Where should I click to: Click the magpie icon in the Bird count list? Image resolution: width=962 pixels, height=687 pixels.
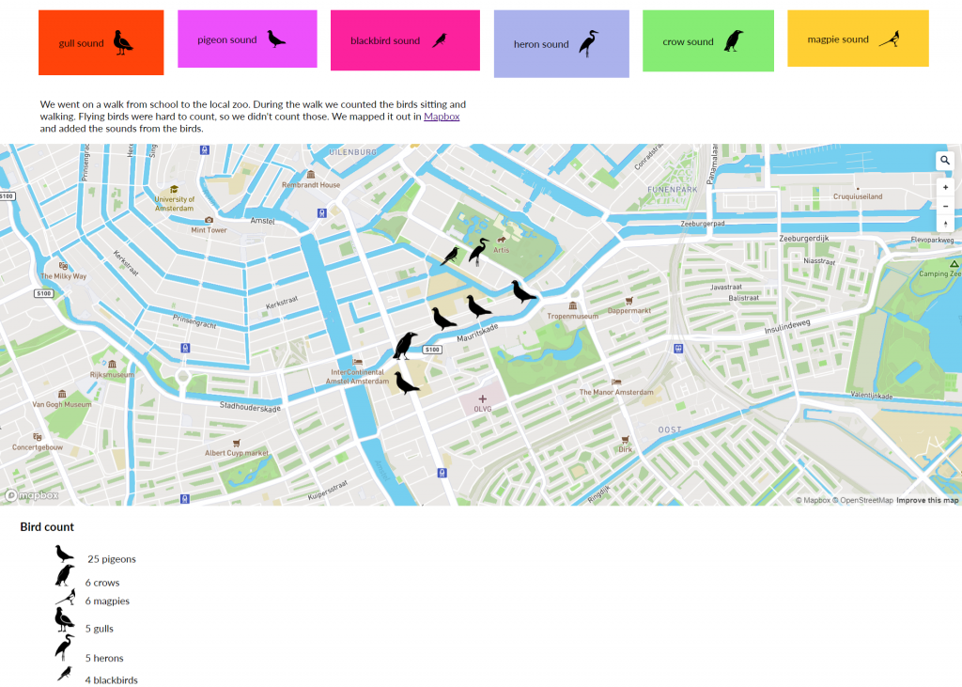(66, 597)
